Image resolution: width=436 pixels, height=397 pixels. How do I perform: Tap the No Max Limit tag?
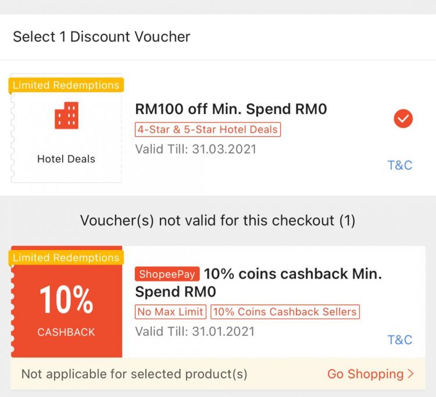click(x=171, y=312)
